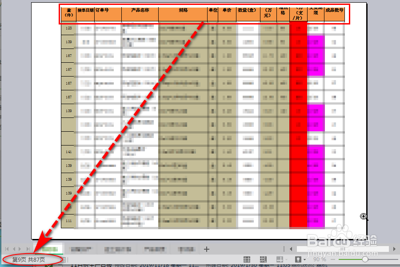Switch to Page Layout view icon
This screenshot has width=400, height=267.
point(280,259)
